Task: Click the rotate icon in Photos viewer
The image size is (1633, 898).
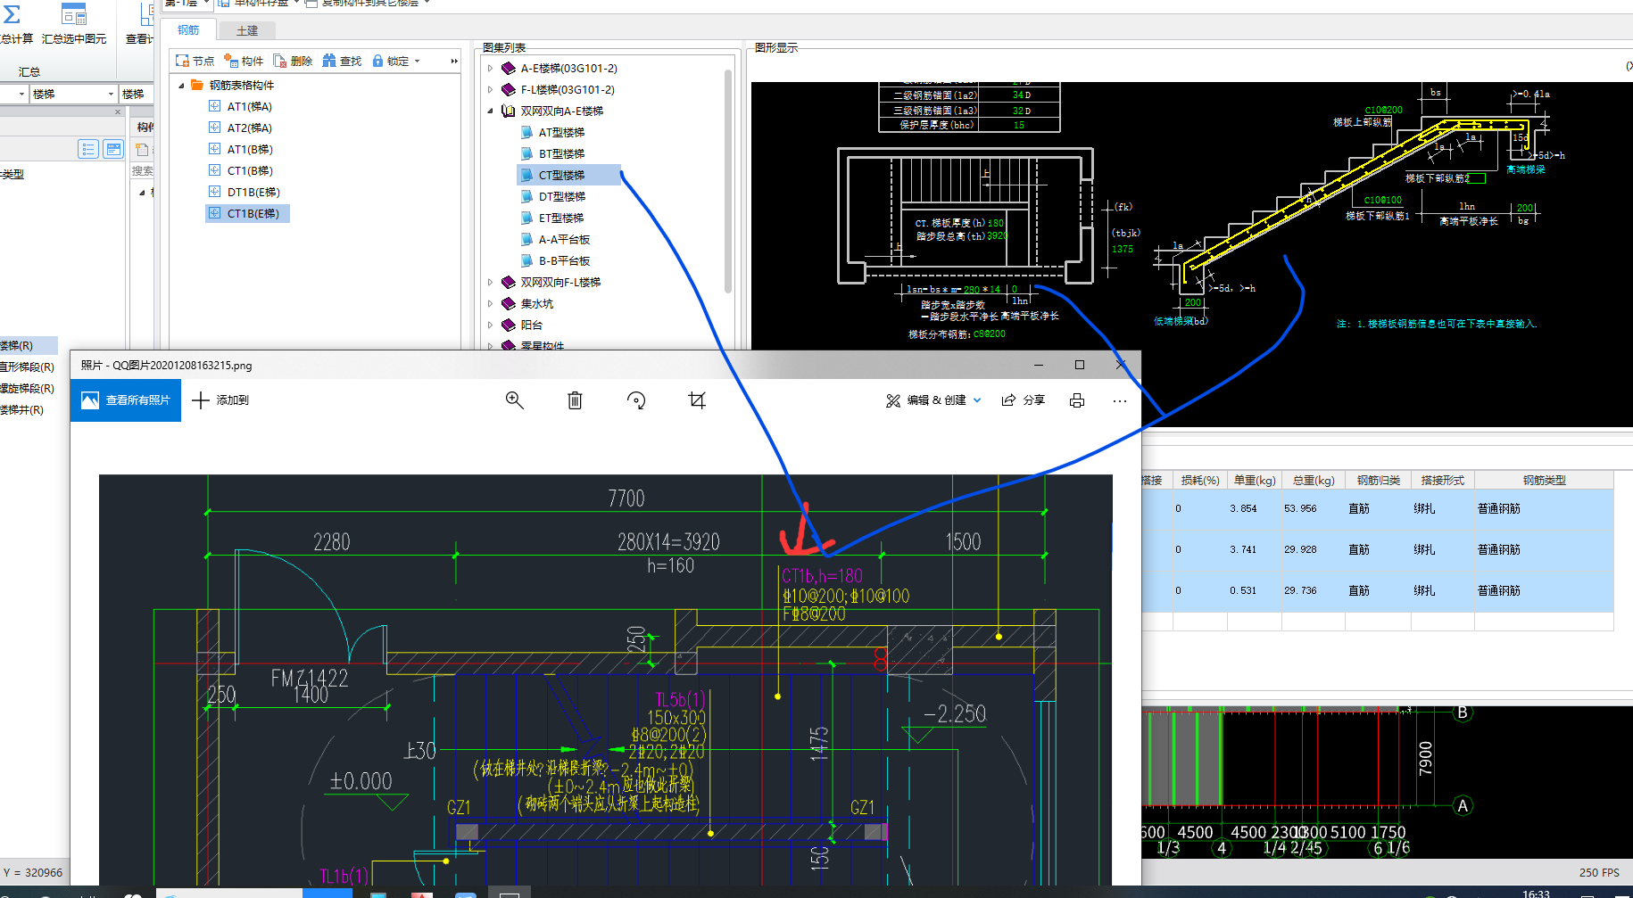Action: click(636, 400)
